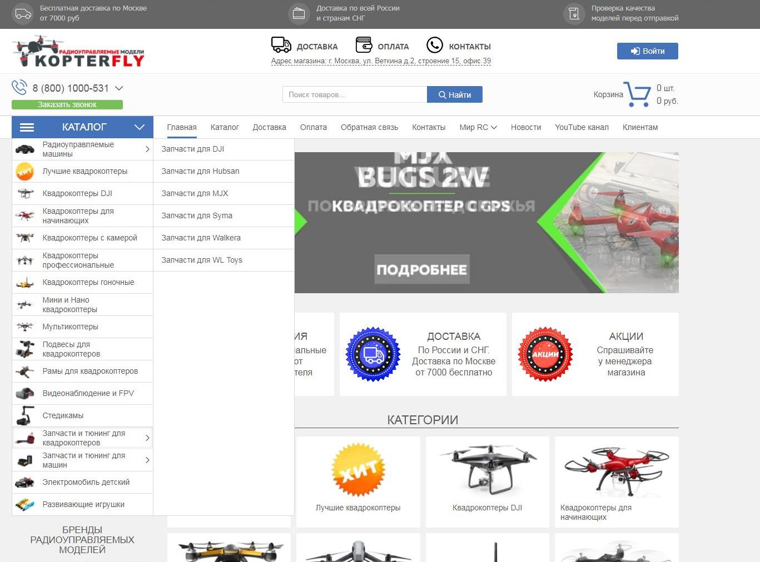Click the DJI quadcopter icon in sidebar
760x562 pixels.
click(25, 194)
